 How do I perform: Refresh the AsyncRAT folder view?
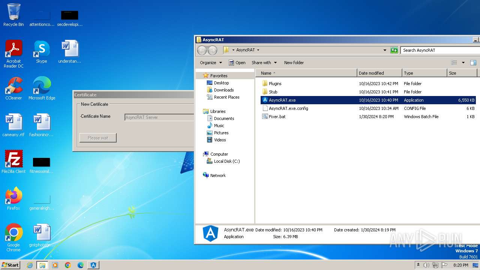coord(394,50)
